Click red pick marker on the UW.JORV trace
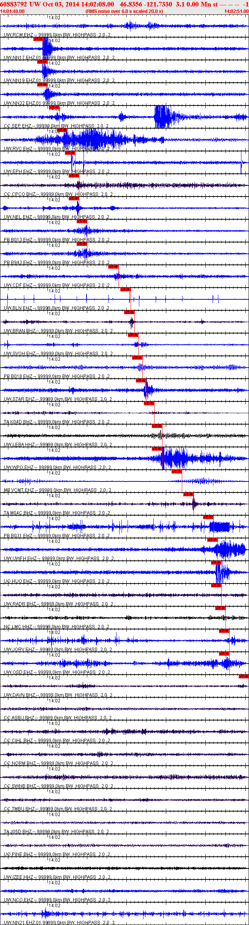 point(224,631)
